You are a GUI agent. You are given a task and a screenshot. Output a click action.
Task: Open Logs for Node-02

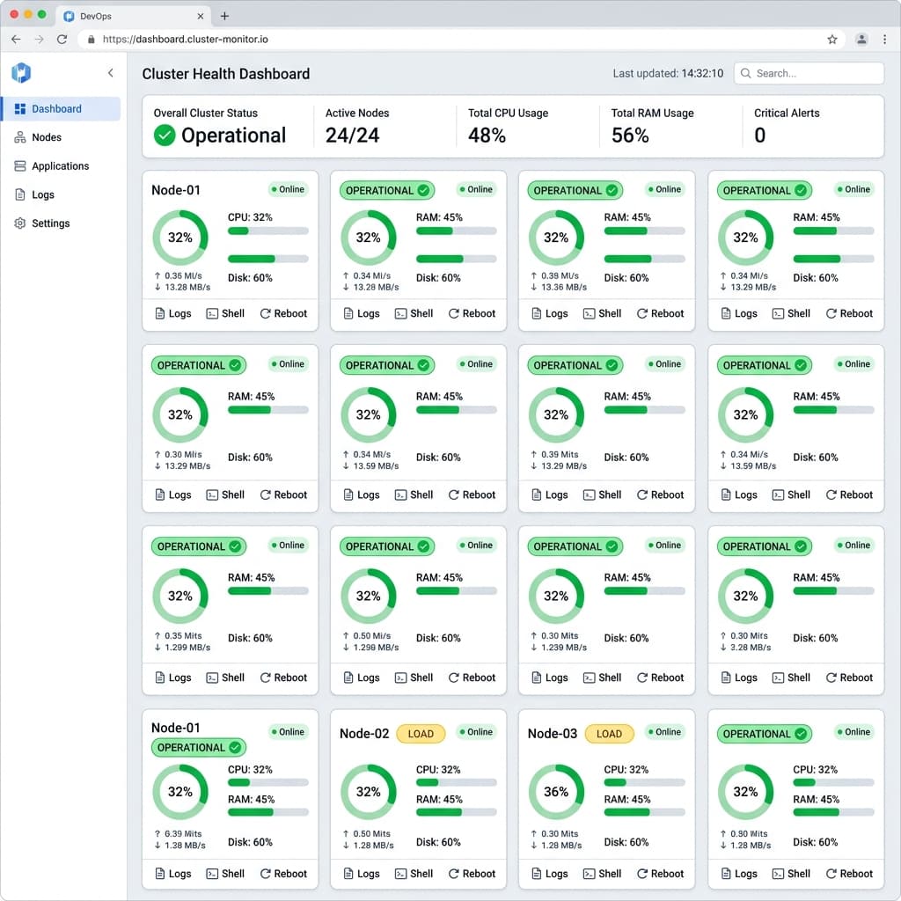point(362,874)
